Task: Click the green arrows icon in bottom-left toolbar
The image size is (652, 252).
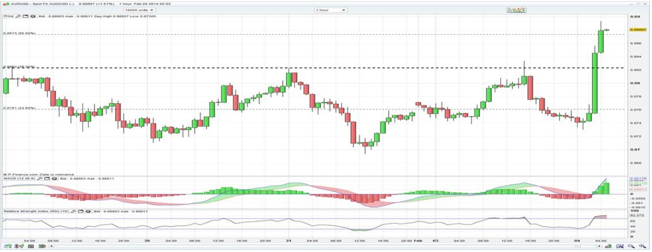Action: [8, 246]
